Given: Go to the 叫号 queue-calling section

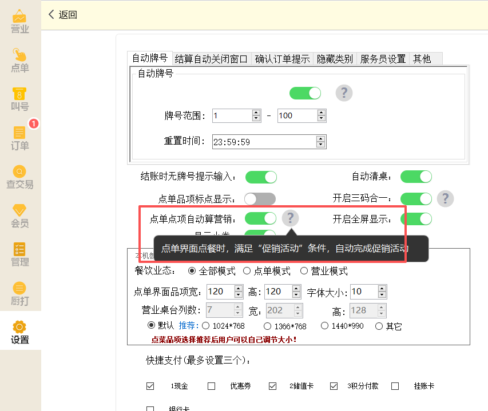Looking at the screenshot, I should [20, 99].
